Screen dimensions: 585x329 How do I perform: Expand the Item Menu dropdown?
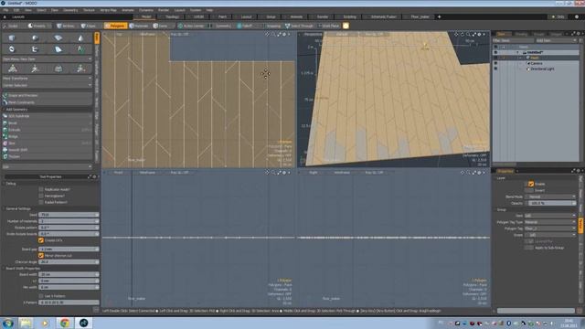[x=47, y=58]
